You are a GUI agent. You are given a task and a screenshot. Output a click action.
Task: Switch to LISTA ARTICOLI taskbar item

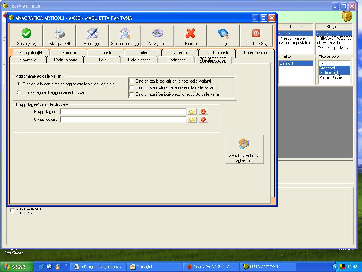[x=268, y=267]
